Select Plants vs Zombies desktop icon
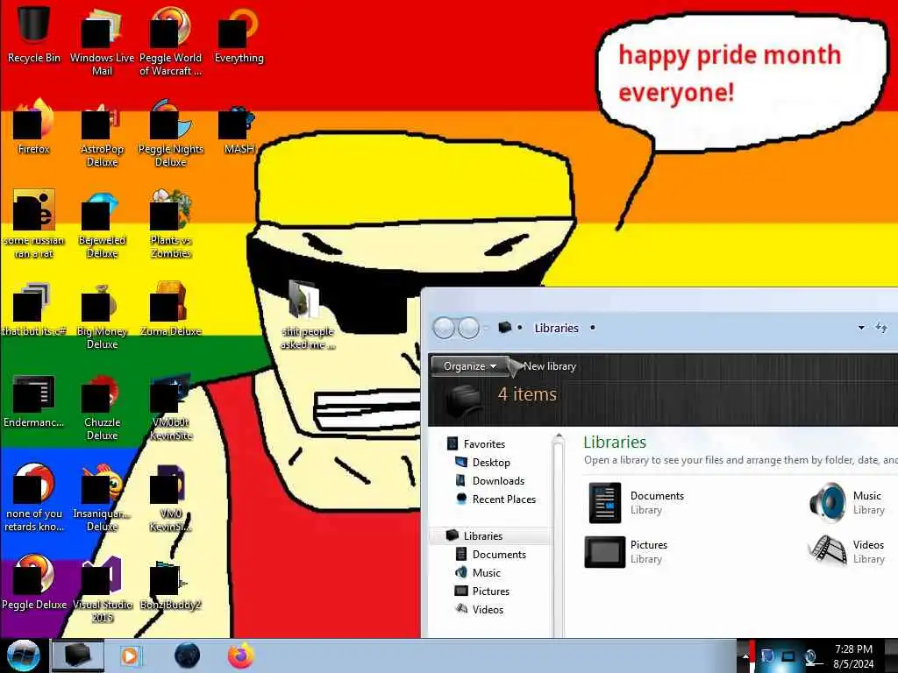 coord(171,223)
